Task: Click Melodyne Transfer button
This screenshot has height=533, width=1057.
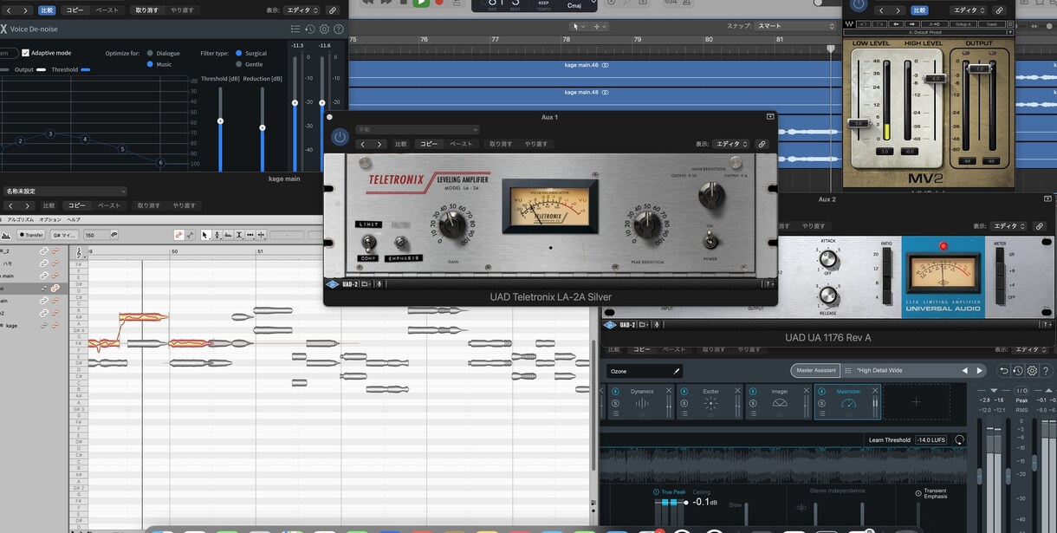Action: (x=31, y=235)
